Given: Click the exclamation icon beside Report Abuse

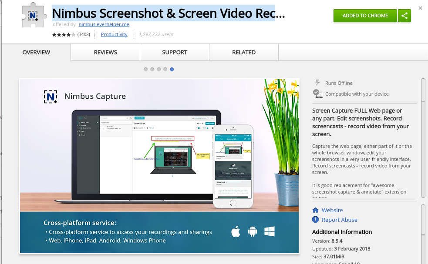Looking at the screenshot, I should click(x=315, y=220).
